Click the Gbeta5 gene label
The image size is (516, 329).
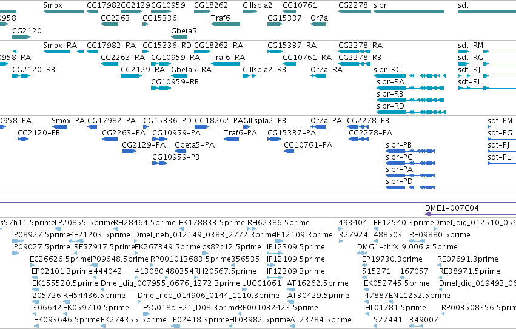(184, 30)
